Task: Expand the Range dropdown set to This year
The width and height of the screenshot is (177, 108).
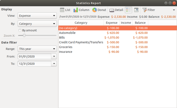Action: [x=37, y=49]
